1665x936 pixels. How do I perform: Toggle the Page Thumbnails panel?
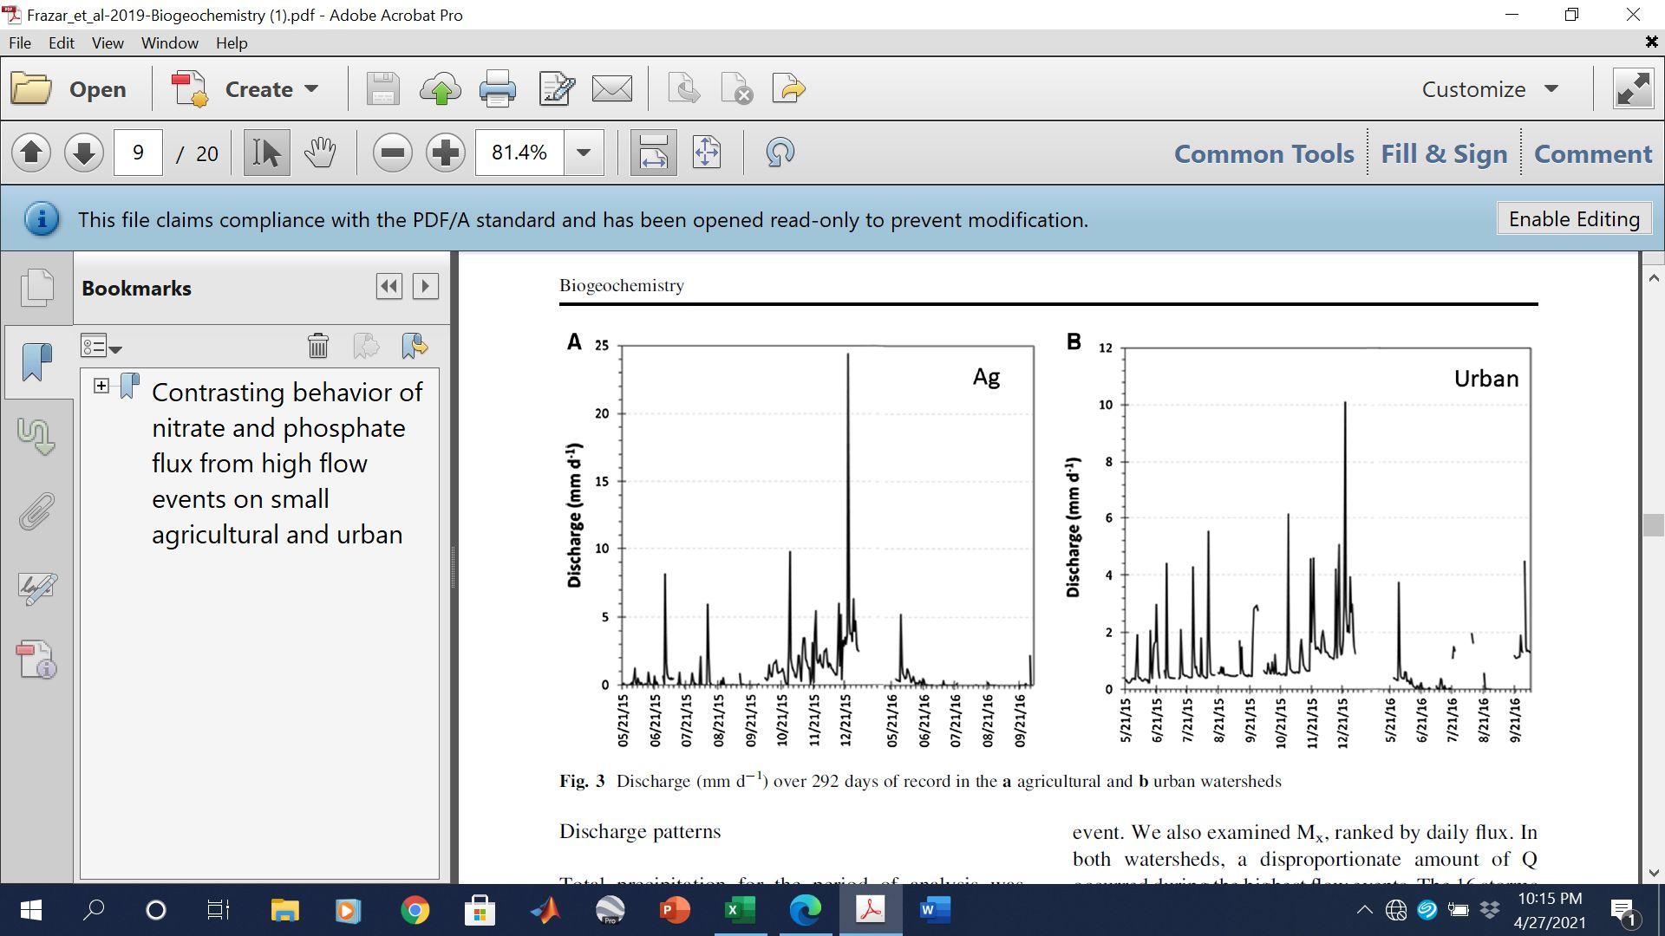[36, 288]
